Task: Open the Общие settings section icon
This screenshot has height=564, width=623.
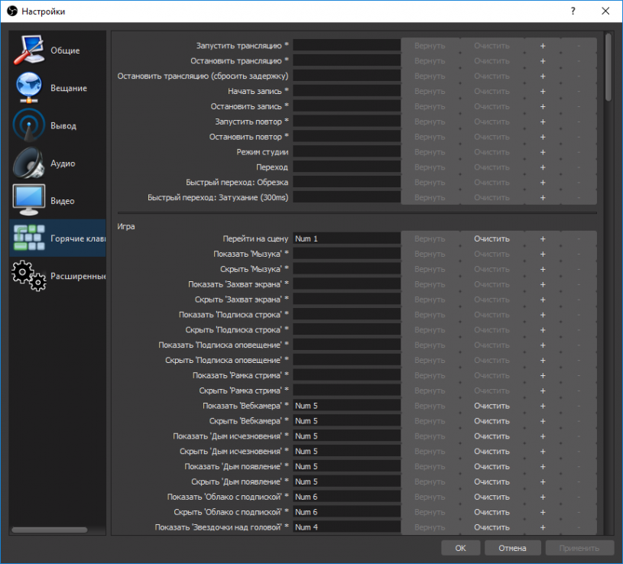Action: (29, 50)
